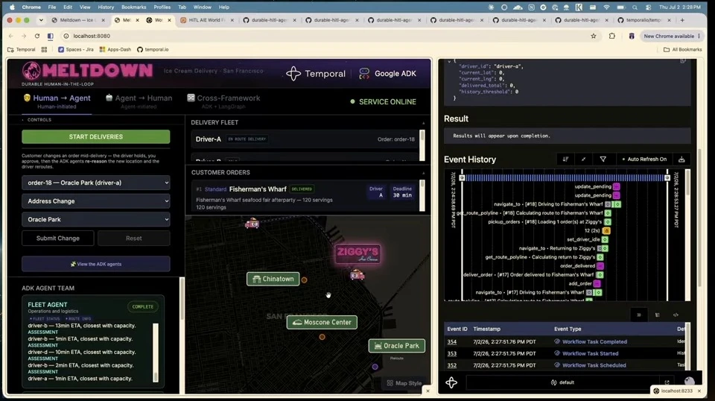This screenshot has width=715, height=401.
Task: Click the timeline right range handle
Action: coord(667,178)
